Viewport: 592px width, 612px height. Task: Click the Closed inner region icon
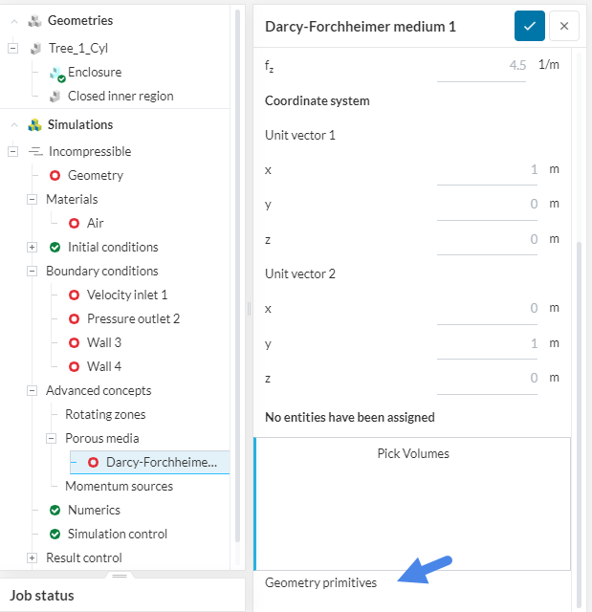click(x=56, y=97)
